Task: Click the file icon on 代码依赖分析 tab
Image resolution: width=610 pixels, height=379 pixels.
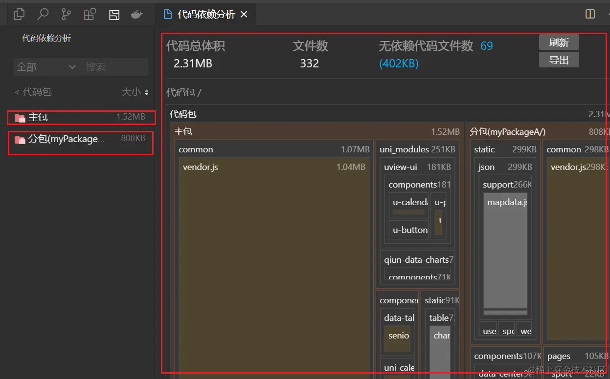Action: [168, 14]
